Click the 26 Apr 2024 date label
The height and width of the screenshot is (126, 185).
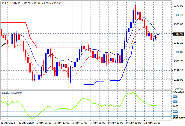point(8,123)
